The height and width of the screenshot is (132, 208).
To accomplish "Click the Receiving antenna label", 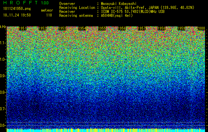I will [x=76, y=16].
